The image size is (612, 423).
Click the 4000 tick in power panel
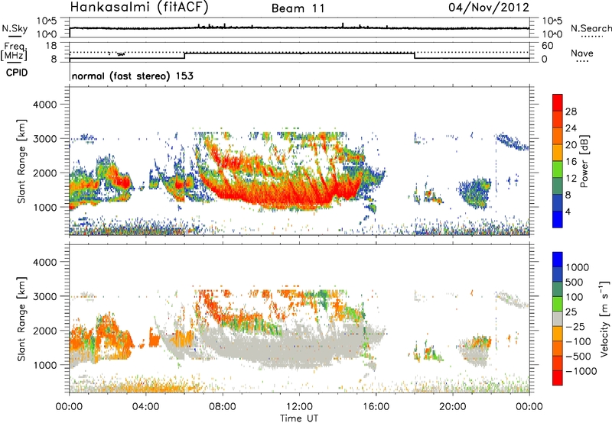click(45, 105)
